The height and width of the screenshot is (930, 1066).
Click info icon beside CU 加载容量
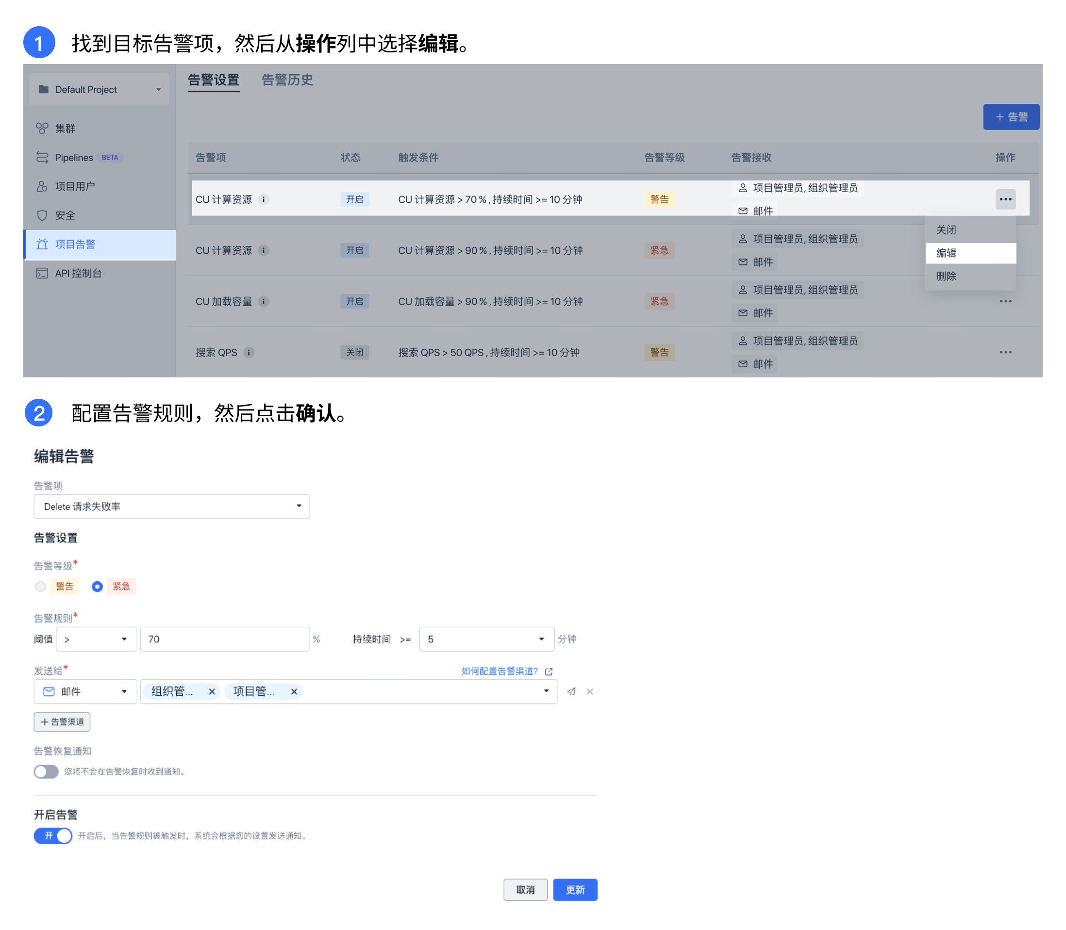point(264,302)
